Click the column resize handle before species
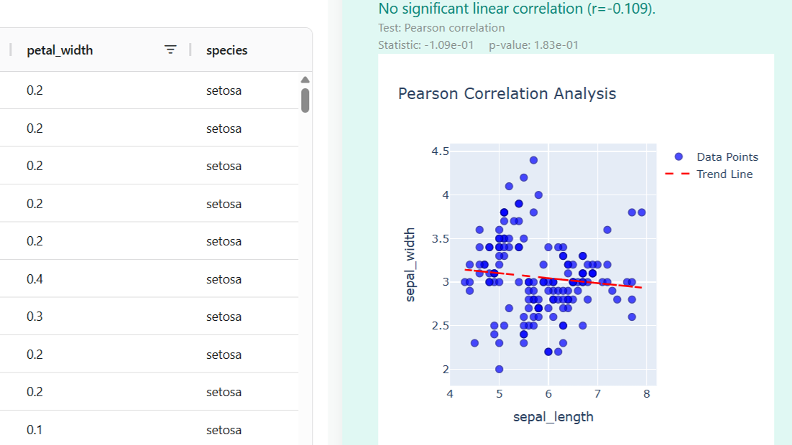Viewport: 792px width, 445px height. point(190,50)
